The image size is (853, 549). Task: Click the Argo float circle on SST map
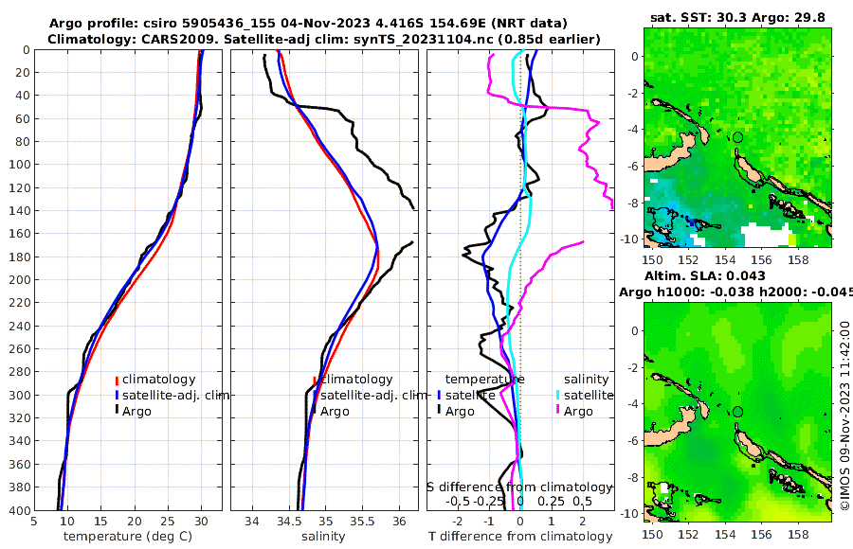(737, 137)
